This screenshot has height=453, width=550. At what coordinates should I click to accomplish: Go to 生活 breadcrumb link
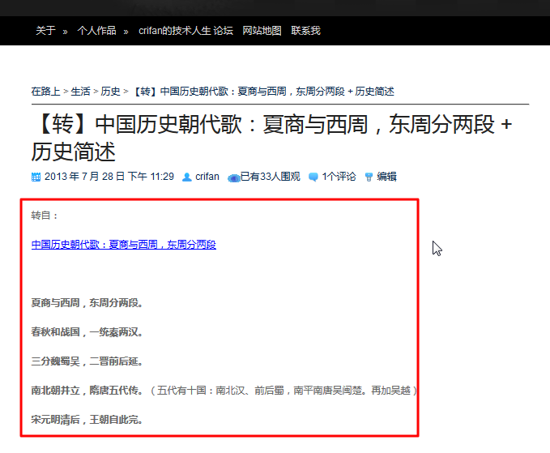tap(81, 92)
